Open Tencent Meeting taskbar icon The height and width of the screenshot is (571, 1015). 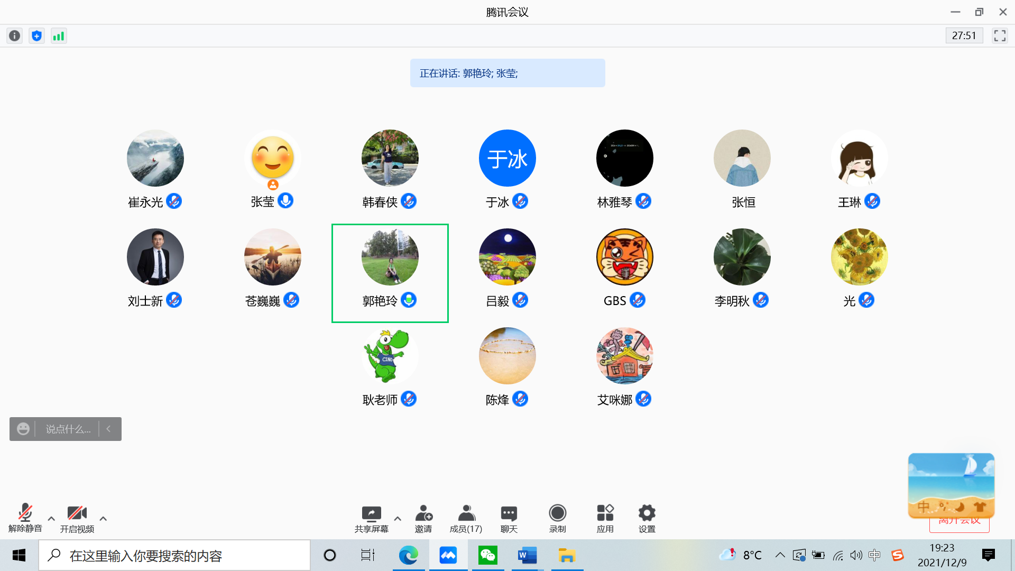click(x=448, y=555)
